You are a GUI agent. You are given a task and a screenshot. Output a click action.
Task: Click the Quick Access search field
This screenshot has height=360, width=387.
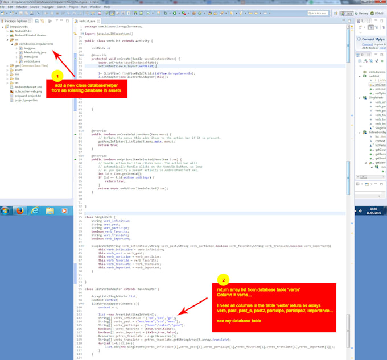click(318, 13)
